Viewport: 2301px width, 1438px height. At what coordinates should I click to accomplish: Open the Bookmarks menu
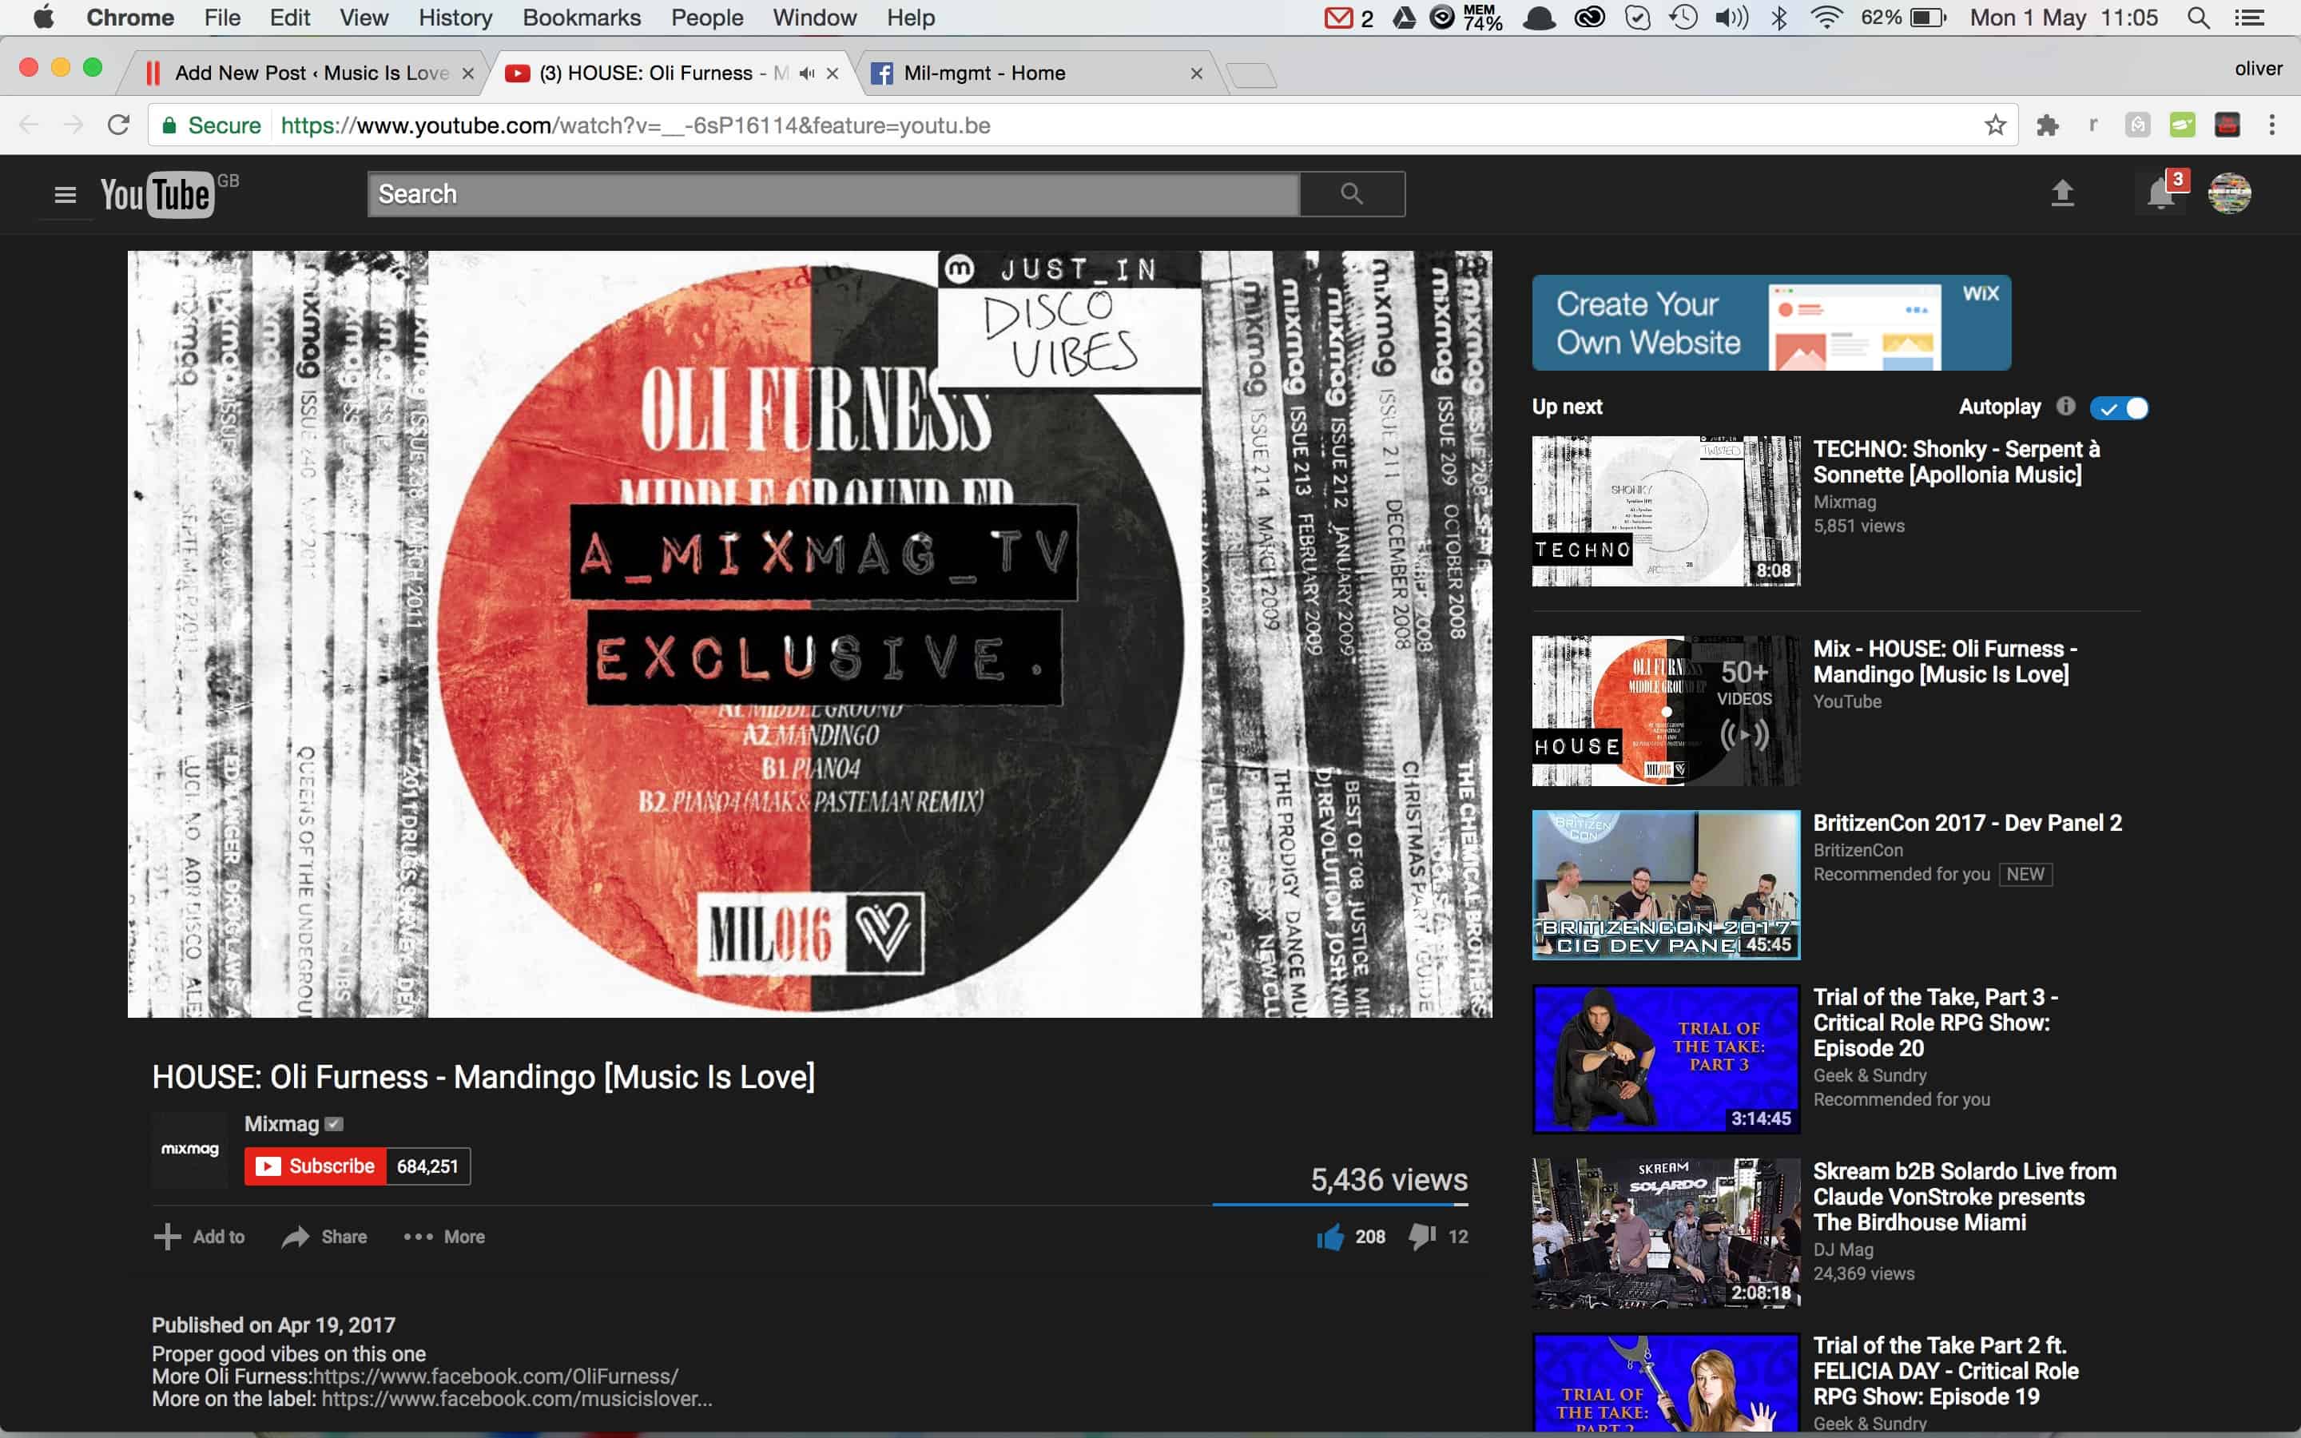click(582, 17)
